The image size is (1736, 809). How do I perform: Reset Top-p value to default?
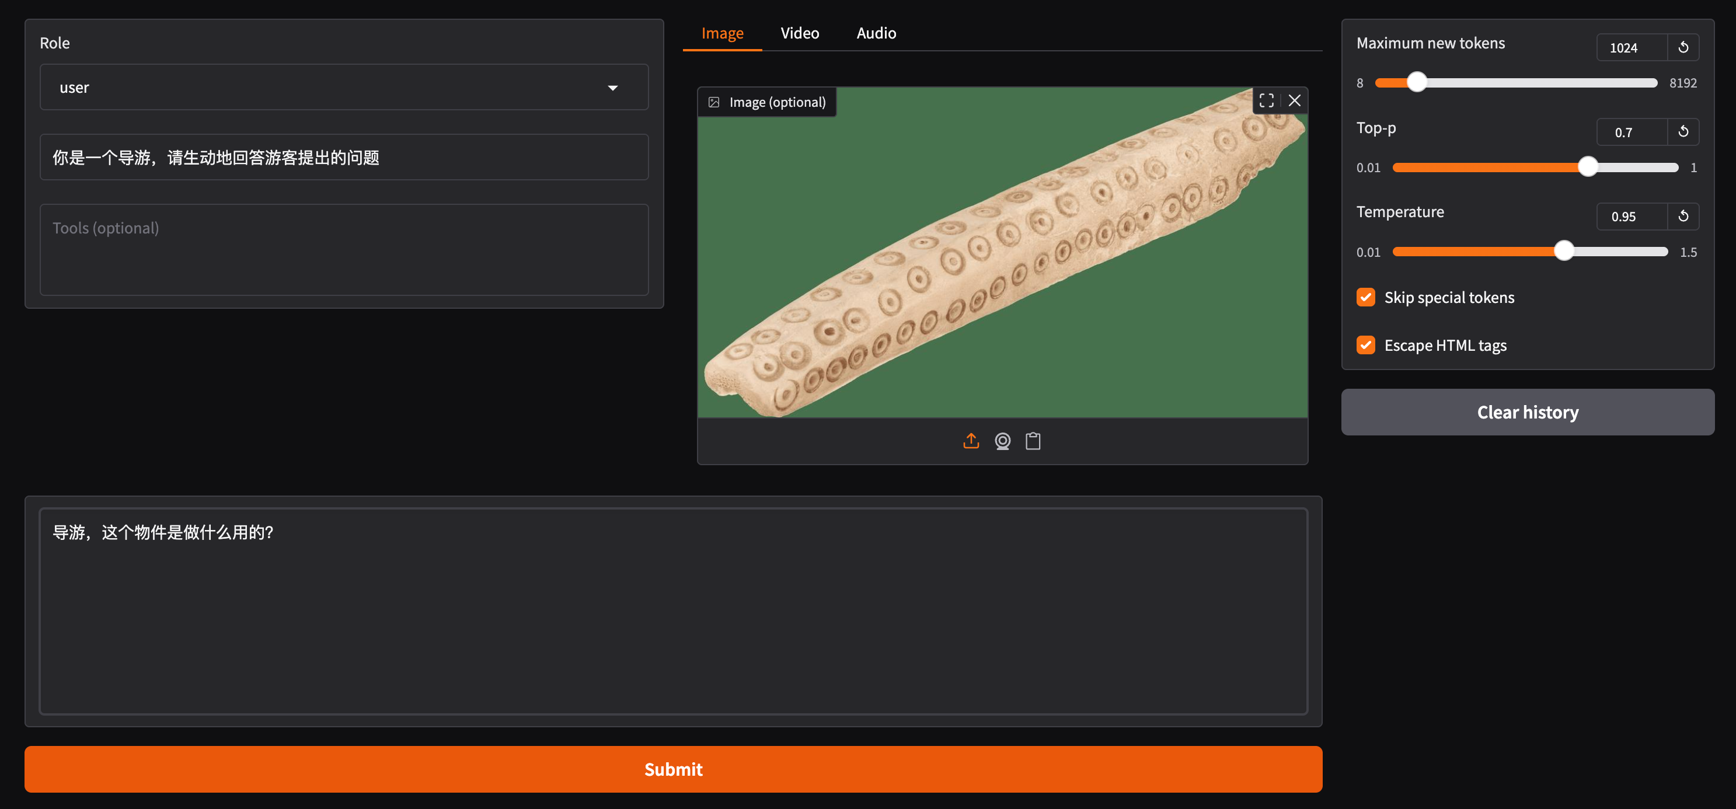(x=1683, y=131)
